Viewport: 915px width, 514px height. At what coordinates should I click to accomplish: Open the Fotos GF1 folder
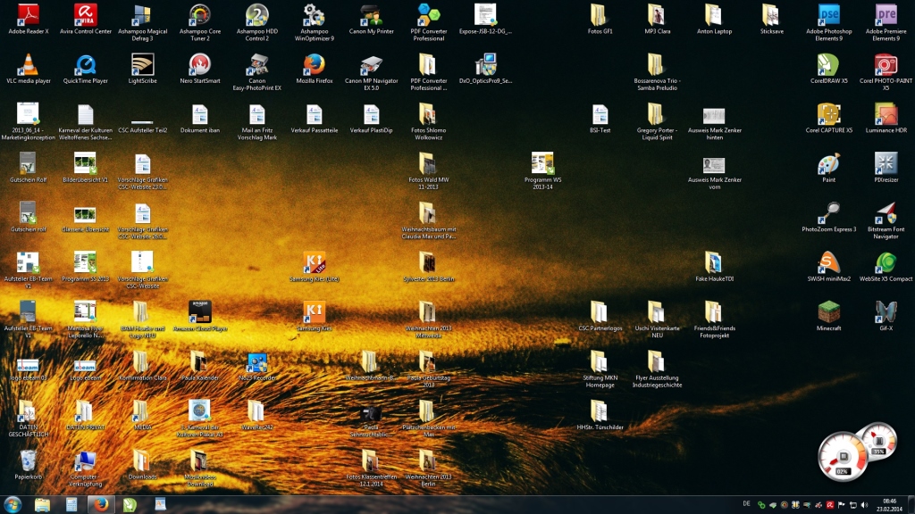point(599,14)
